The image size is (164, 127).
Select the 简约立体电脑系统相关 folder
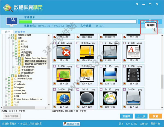[36, 61]
